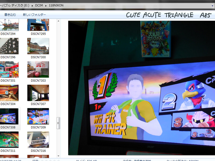Select the DSCN7295 thumbnail image
This screenshot has height=161, width=215.
(38, 25)
